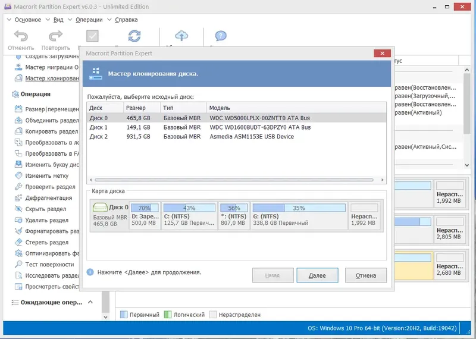Click the Дефрагментация icon
The width and height of the screenshot is (476, 339).
(x=18, y=198)
